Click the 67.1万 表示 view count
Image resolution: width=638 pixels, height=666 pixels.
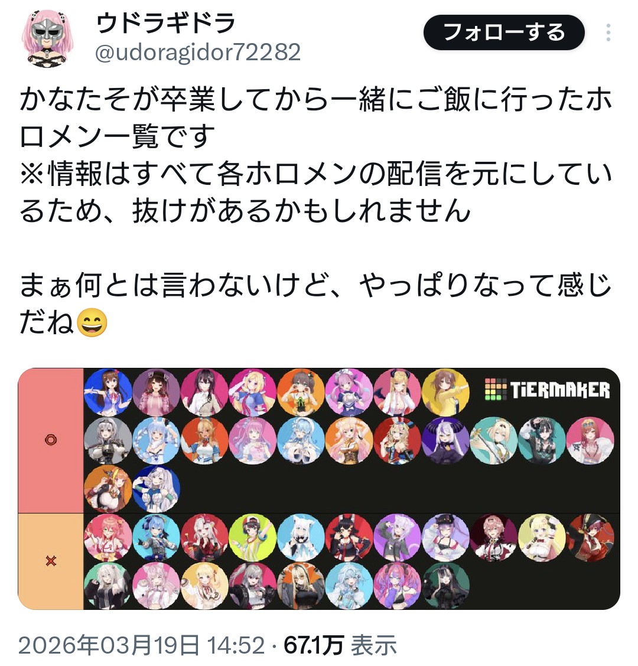[340, 645]
